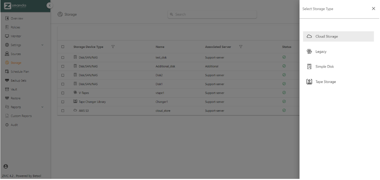The height and width of the screenshot is (180, 380).
Task: Choose Legacy storage type option
Action: pyautogui.click(x=338, y=52)
